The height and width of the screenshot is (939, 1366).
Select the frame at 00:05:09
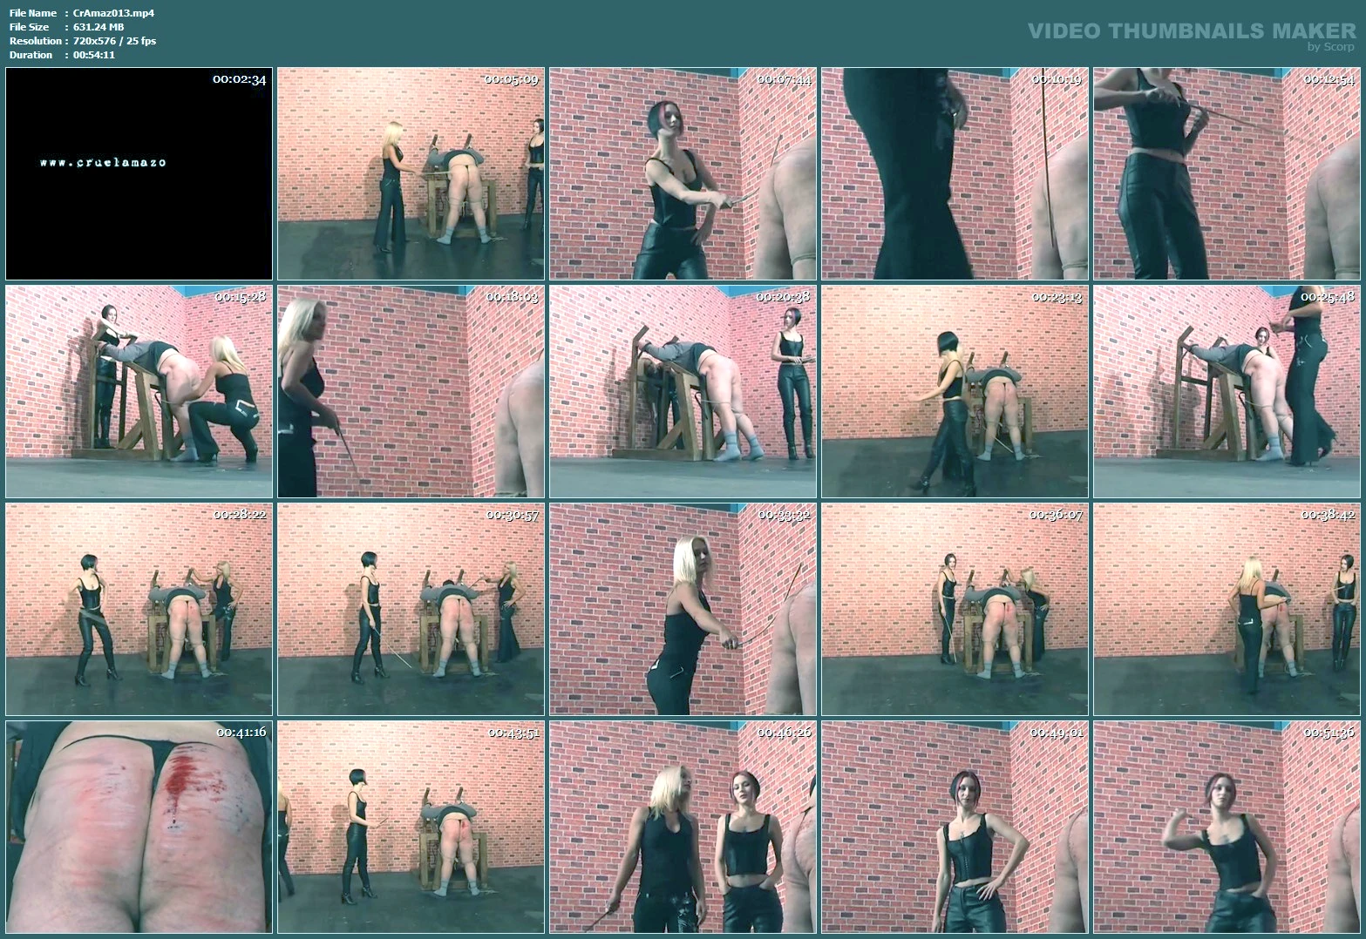coord(411,173)
